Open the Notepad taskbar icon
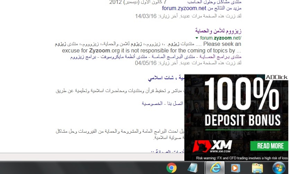The height and width of the screenshot is (174, 289). (x=193, y=168)
